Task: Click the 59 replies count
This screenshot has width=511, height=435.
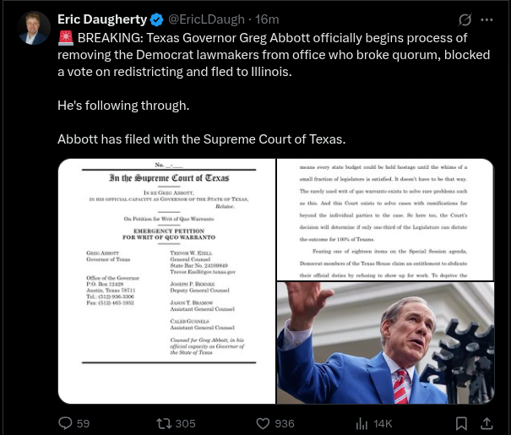Action: (83, 423)
